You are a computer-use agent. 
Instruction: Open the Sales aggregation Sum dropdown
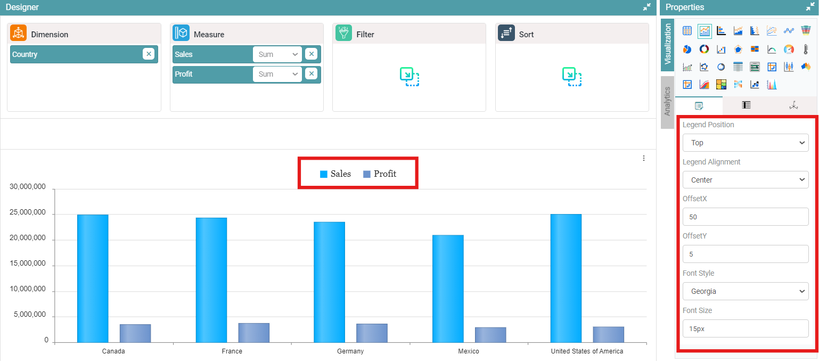[x=277, y=54]
